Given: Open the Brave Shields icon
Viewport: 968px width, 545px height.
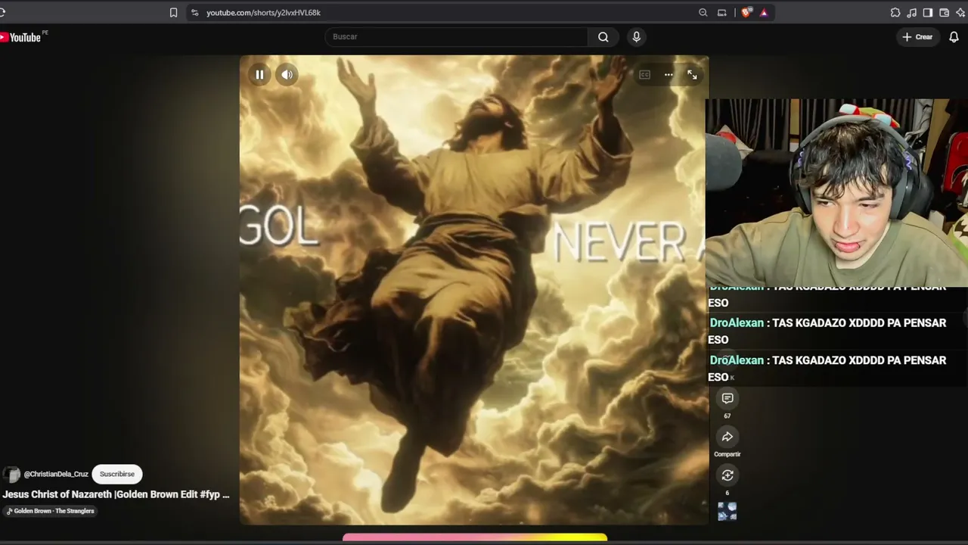Looking at the screenshot, I should tap(746, 13).
